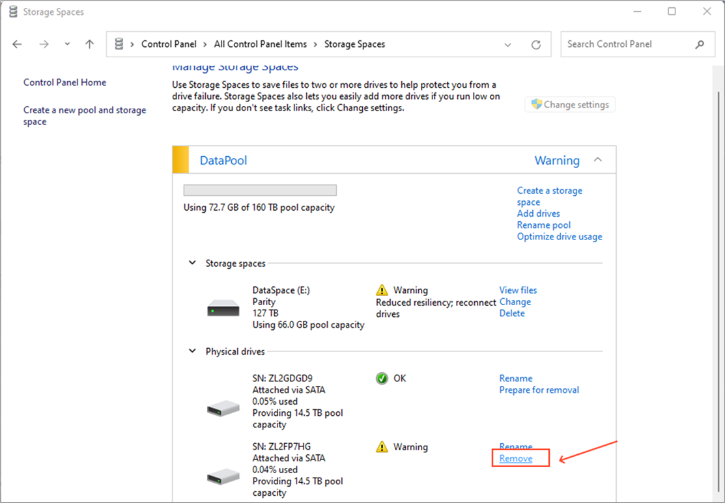Refresh the Storage Spaces page

tap(536, 45)
